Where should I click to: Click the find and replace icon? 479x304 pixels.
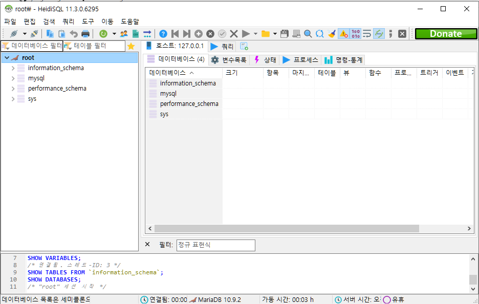(x=319, y=34)
